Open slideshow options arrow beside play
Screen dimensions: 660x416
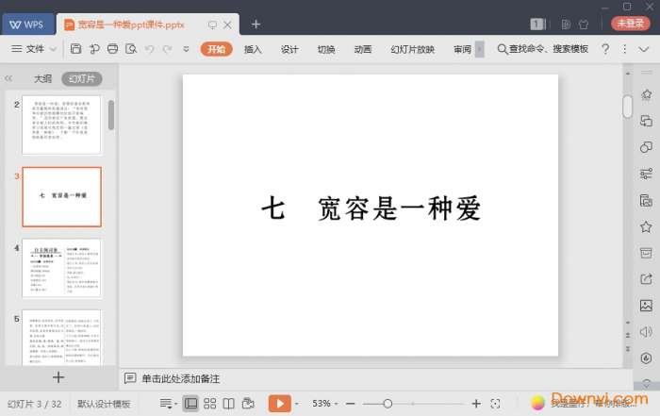point(297,404)
